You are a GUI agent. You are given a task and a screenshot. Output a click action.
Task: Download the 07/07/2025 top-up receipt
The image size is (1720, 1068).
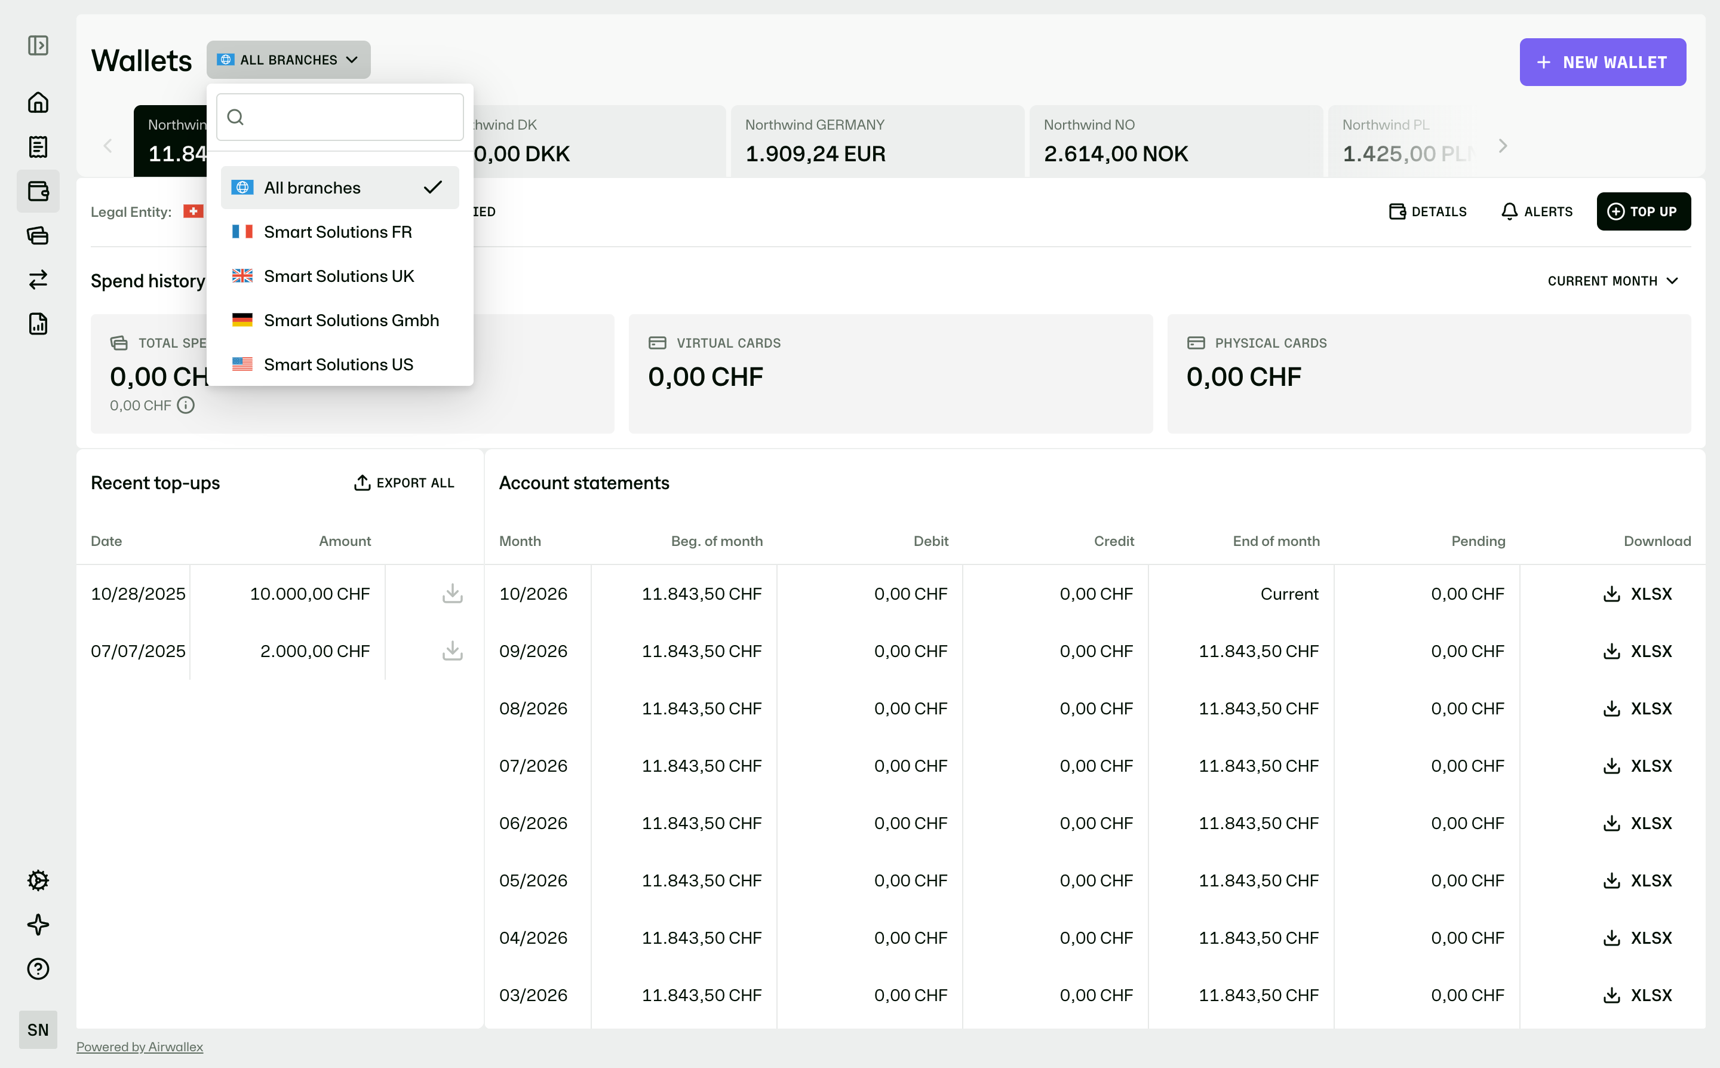(x=453, y=650)
